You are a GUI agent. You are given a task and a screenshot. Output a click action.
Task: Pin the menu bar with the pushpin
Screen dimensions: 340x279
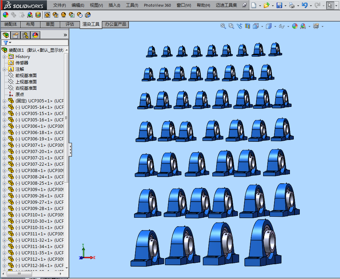point(244,5)
